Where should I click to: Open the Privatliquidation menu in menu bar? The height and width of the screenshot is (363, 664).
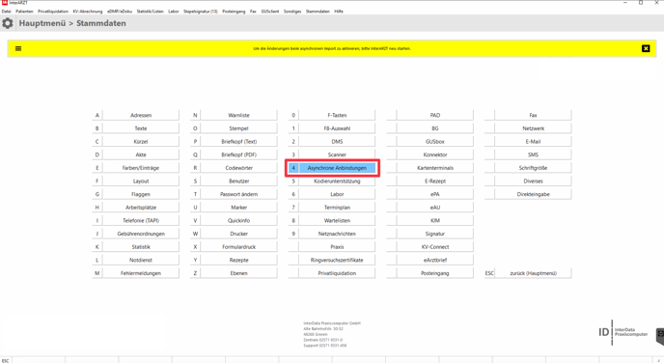click(x=53, y=12)
